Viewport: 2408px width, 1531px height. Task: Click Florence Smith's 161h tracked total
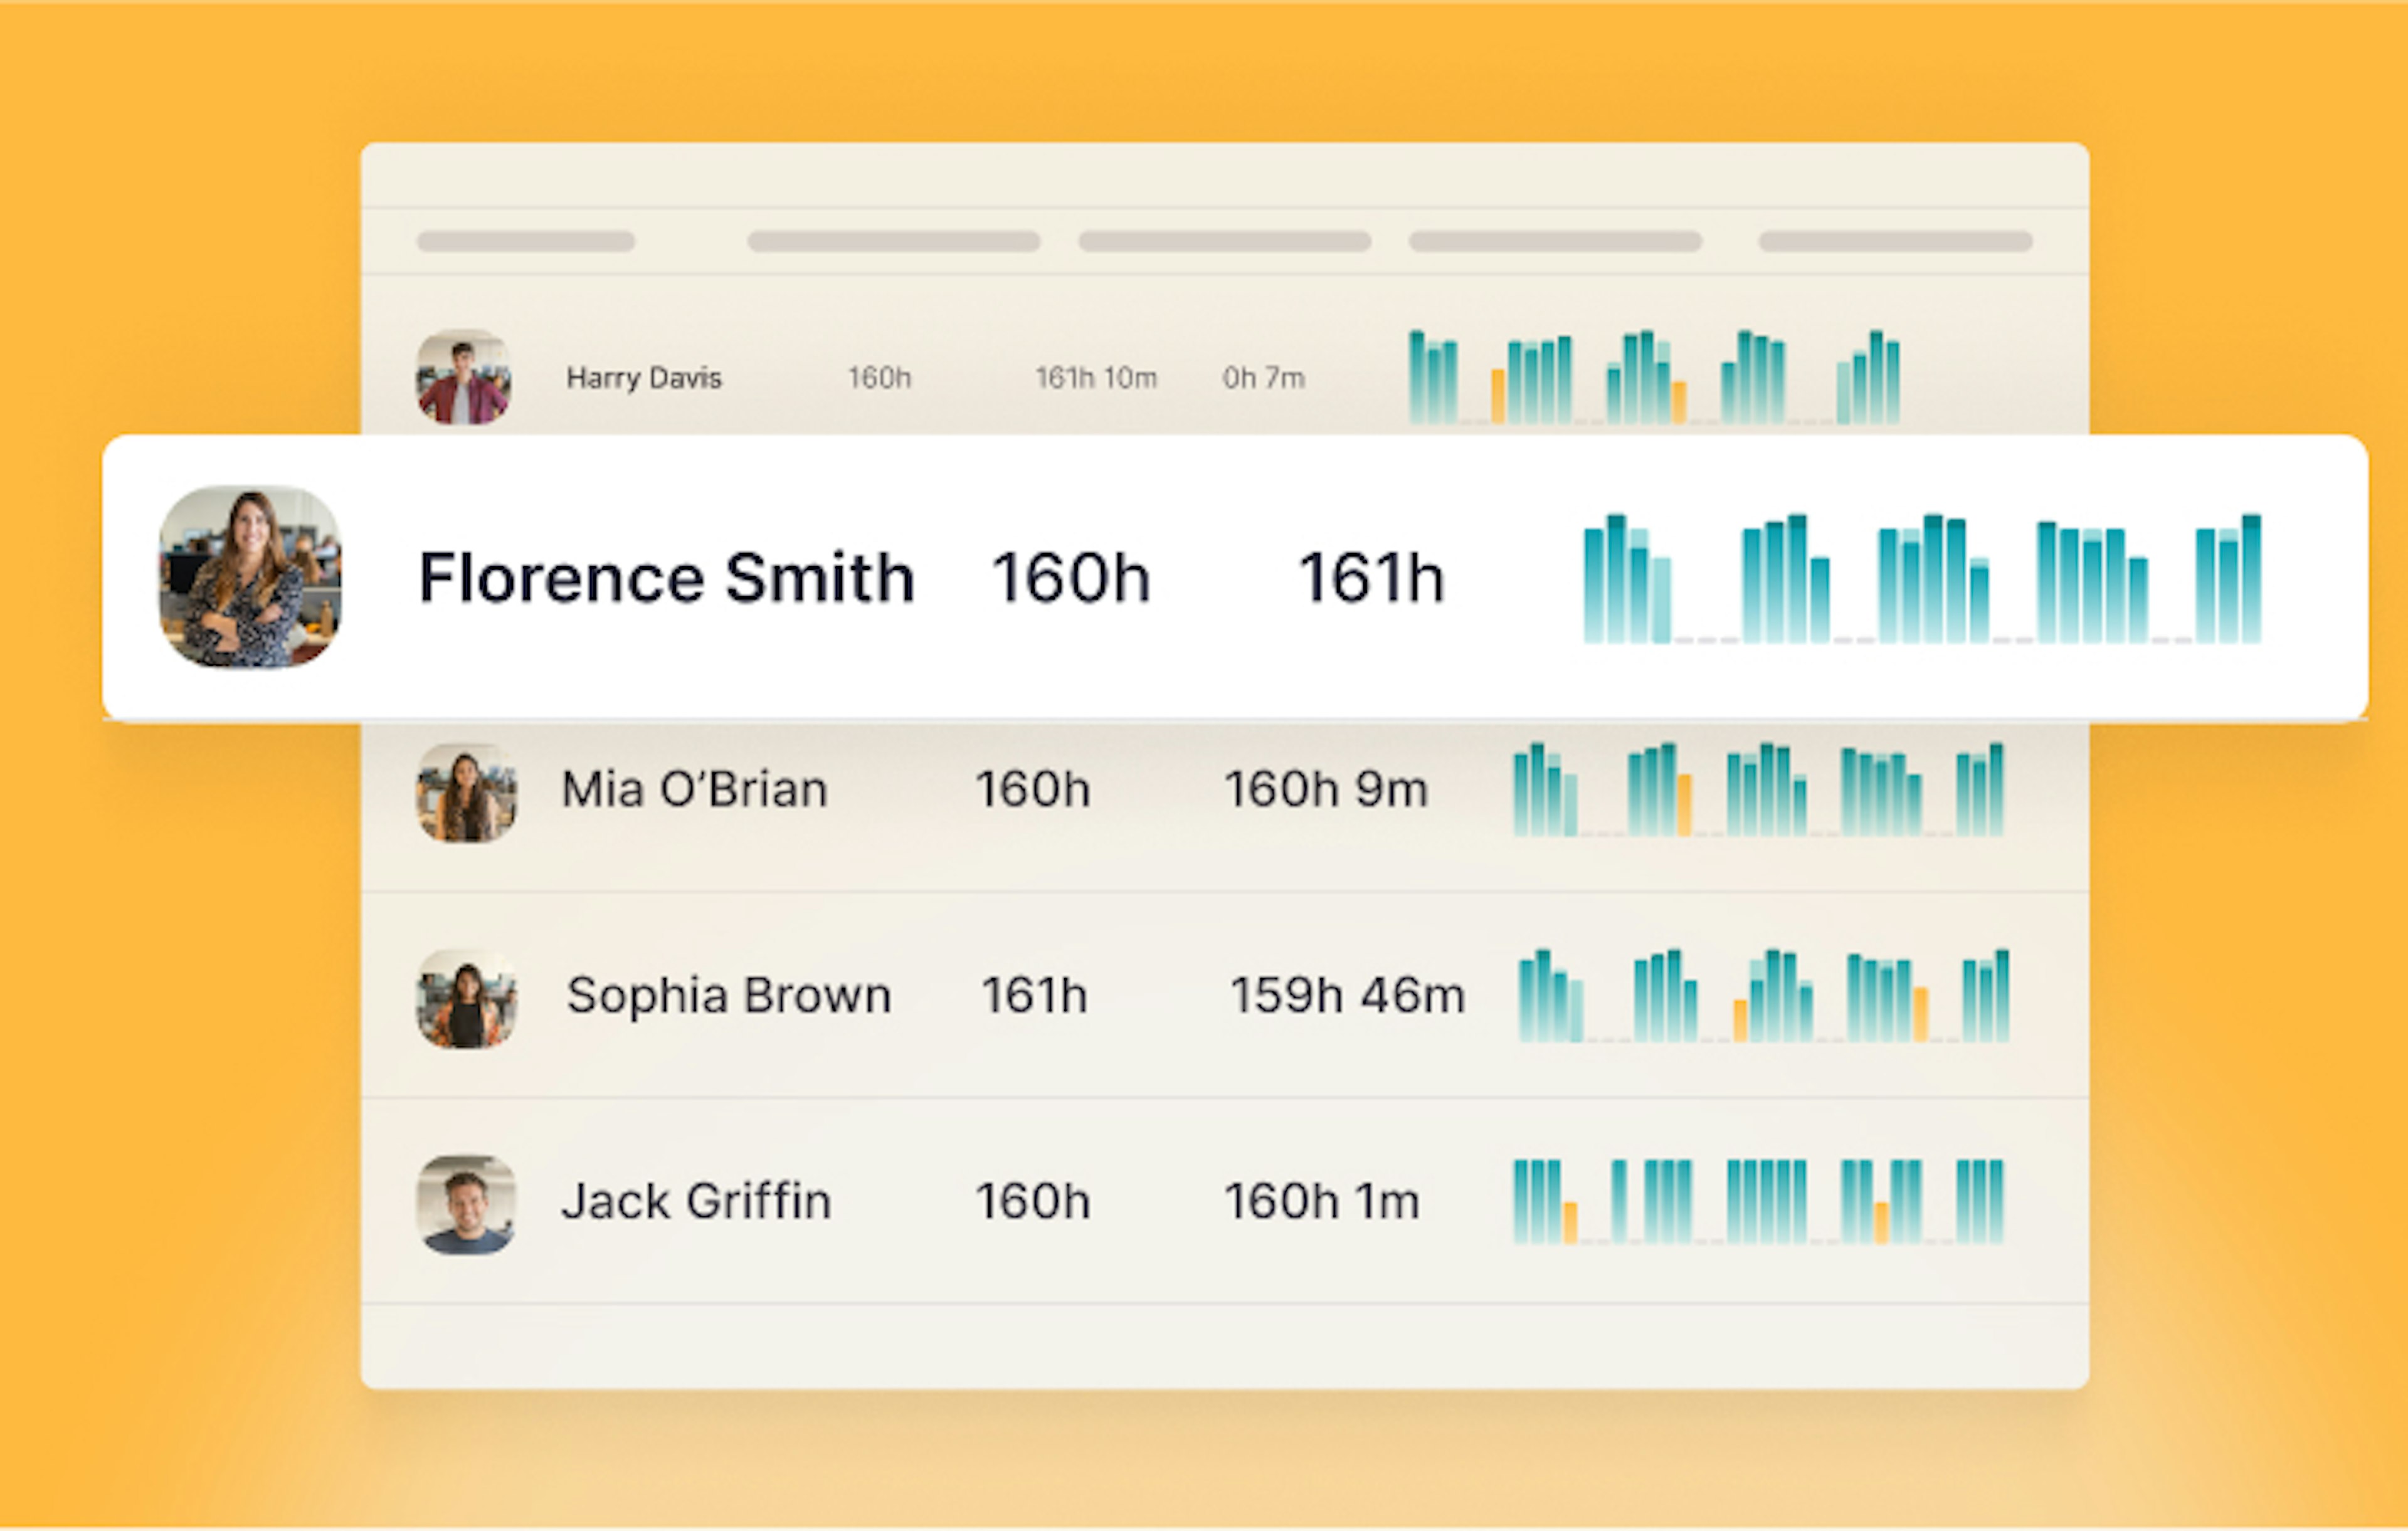click(1371, 578)
